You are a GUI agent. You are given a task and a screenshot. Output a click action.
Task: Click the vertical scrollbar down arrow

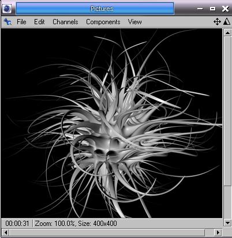[x=227, y=223]
